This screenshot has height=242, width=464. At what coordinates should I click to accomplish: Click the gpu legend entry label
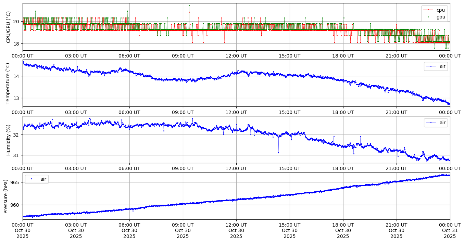(440, 16)
